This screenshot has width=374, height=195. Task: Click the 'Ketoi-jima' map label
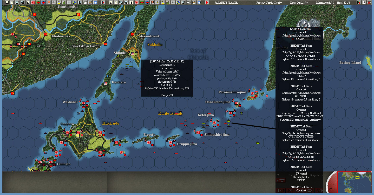[x=206, y=115]
